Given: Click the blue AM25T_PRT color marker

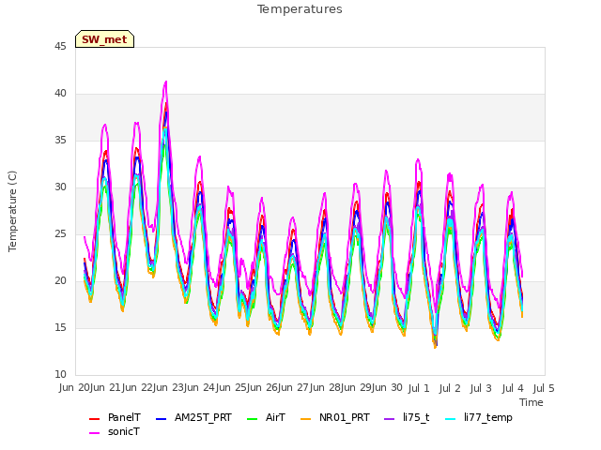Looking at the screenshot, I should pyautogui.click(x=162, y=419).
